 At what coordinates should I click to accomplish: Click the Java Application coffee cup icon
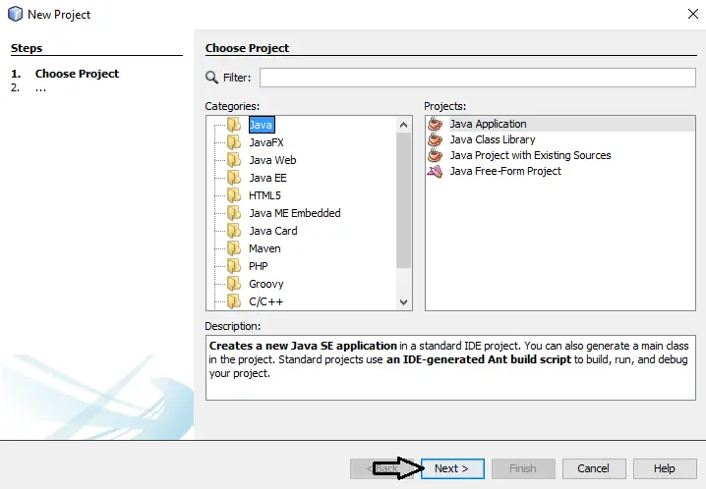click(435, 124)
